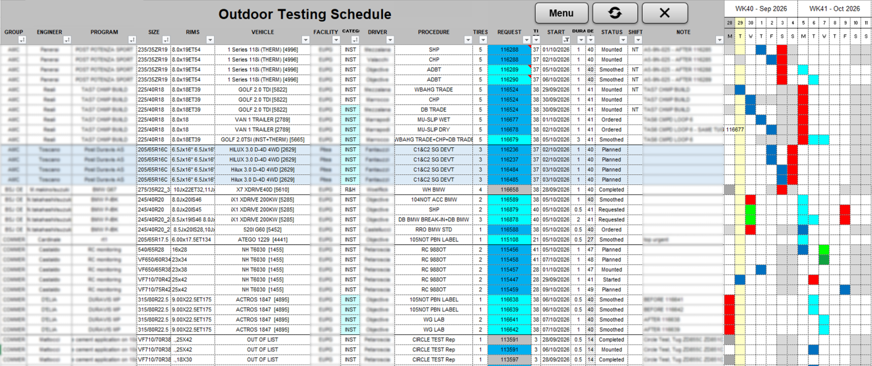Select request cell 116237
Image resolution: width=872 pixels, height=366 pixels.
509,159
